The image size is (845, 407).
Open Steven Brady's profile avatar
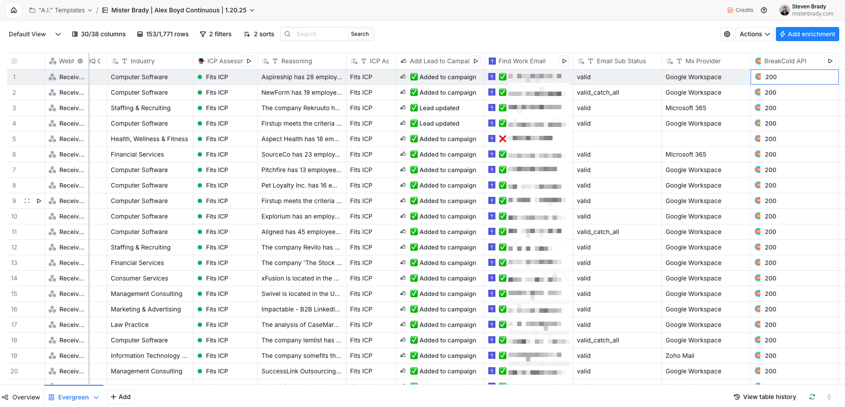[x=785, y=10]
